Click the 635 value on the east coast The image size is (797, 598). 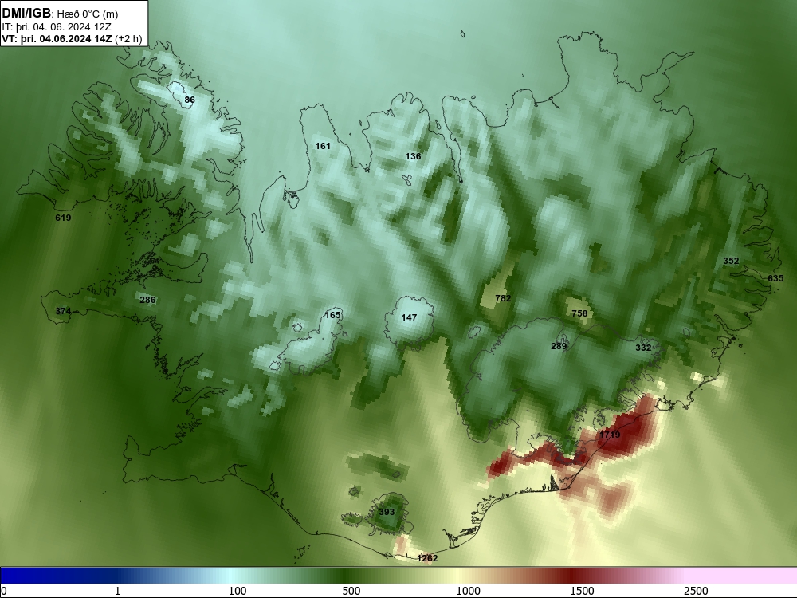click(x=775, y=278)
